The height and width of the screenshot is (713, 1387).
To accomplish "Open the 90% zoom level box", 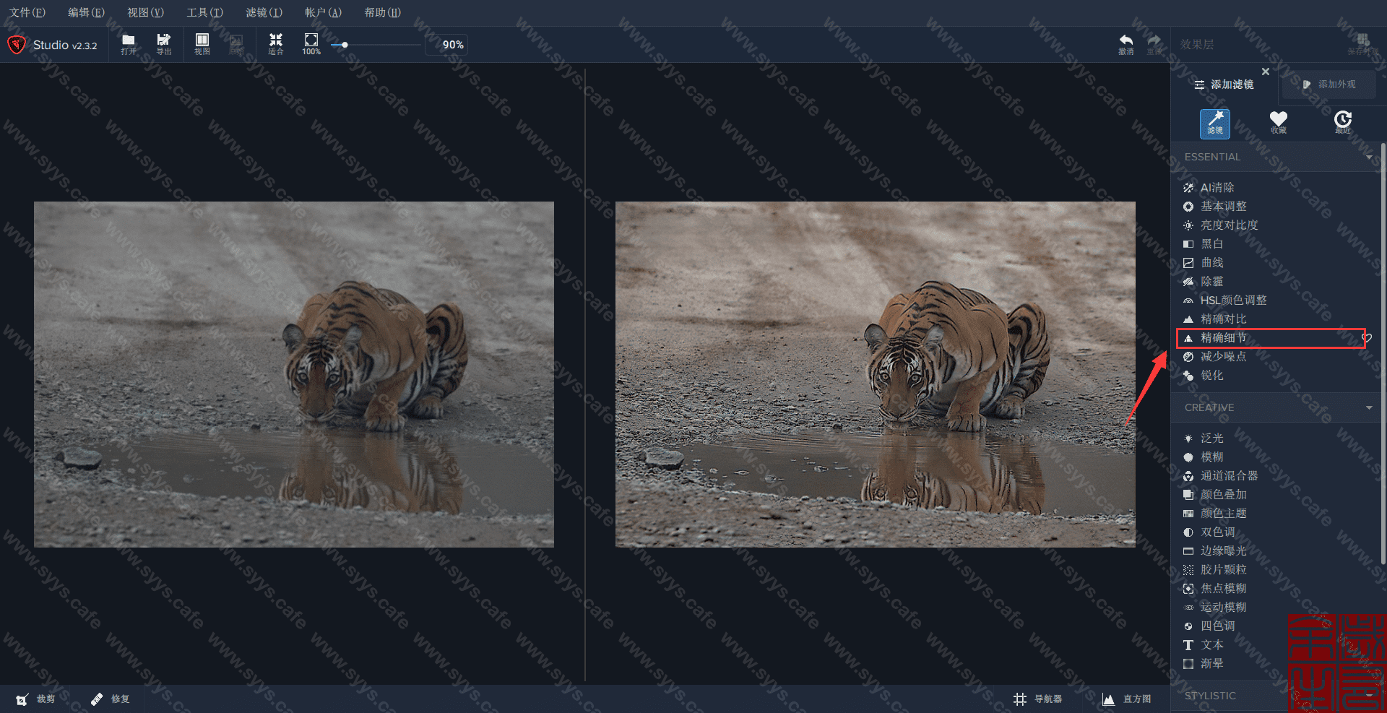I will (452, 45).
